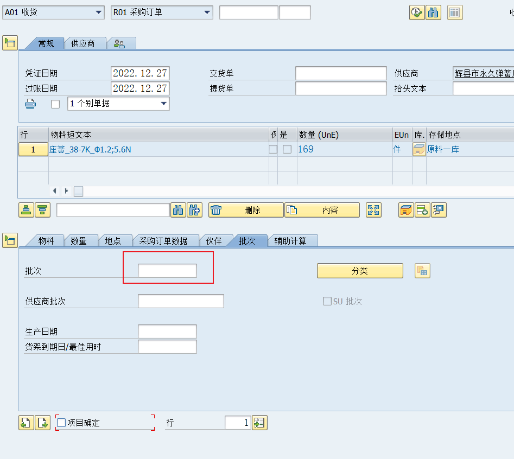
Task: Enable the 项目确定 checkbox
Action: click(x=62, y=422)
